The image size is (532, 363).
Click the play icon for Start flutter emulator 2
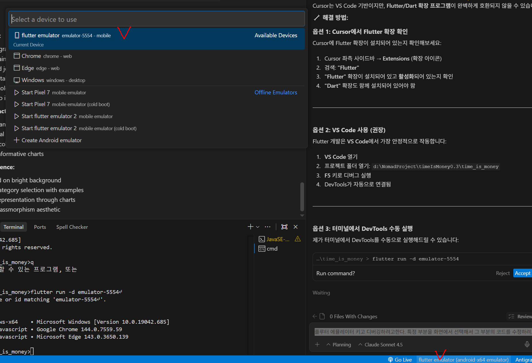point(17,116)
